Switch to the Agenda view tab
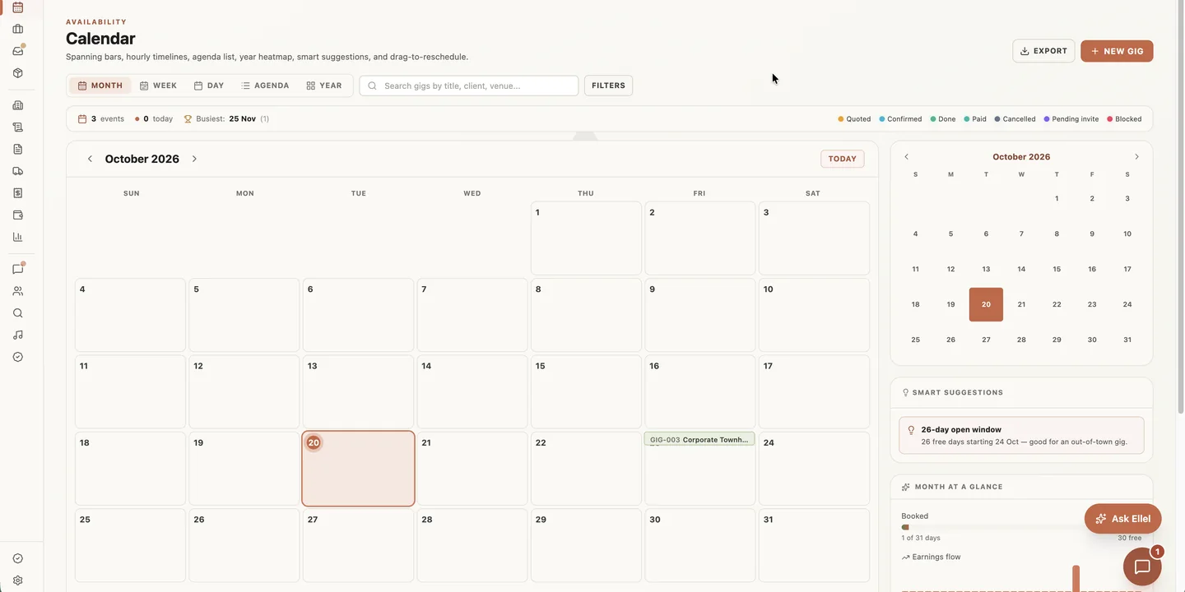 [x=265, y=86]
